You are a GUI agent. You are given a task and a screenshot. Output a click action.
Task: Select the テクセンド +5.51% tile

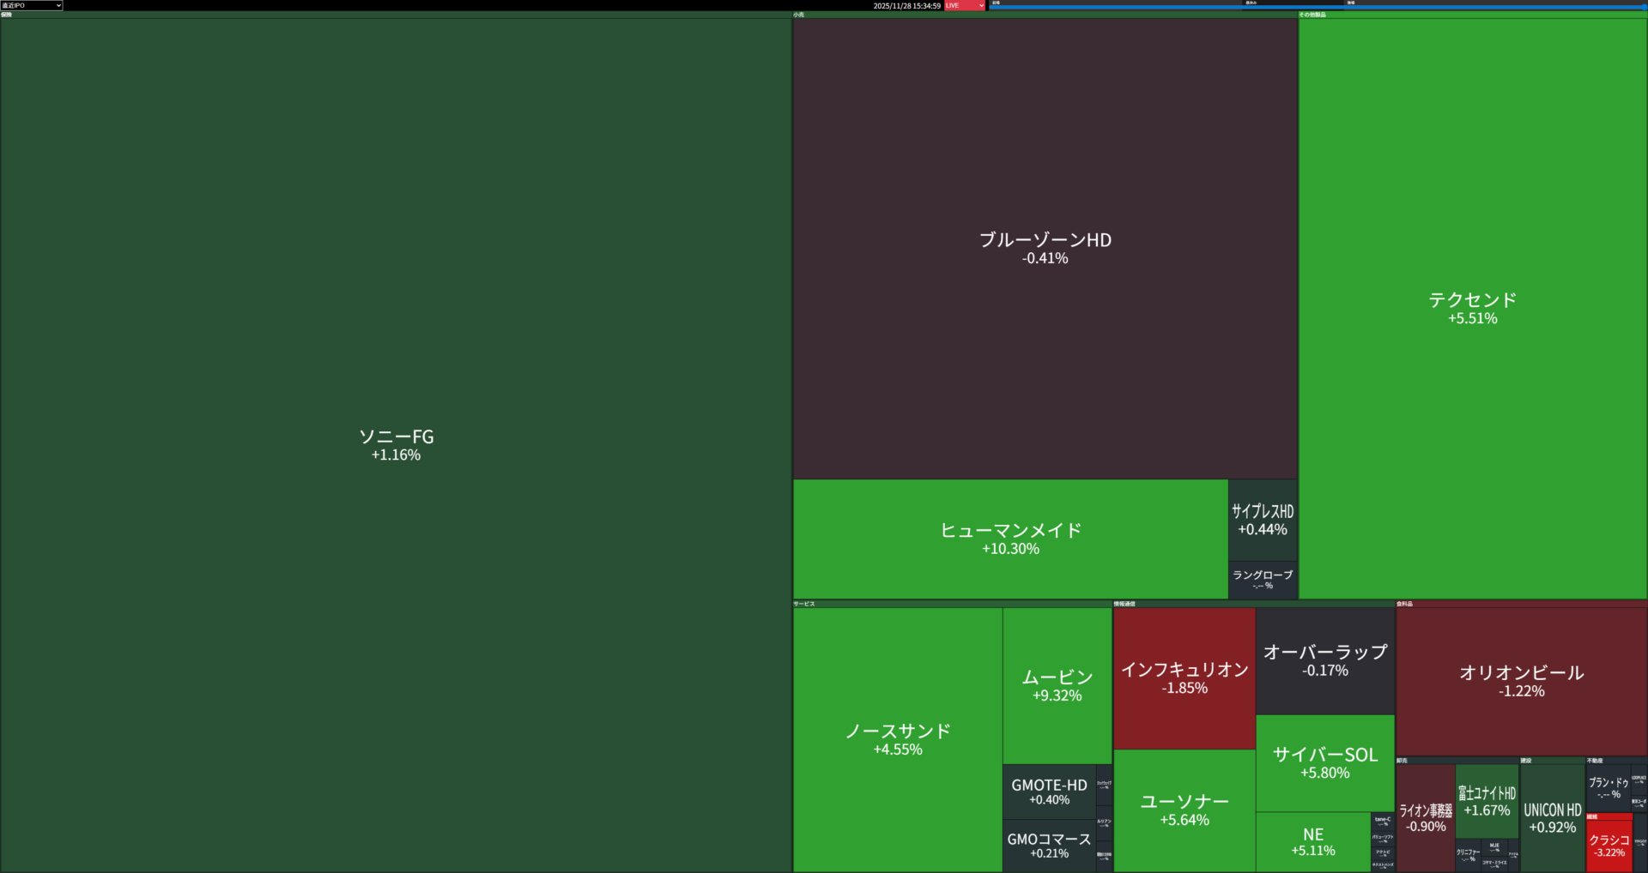pyautogui.click(x=1472, y=308)
